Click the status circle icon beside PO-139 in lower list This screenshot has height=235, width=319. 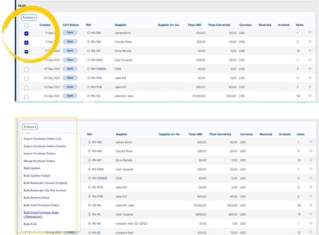(90, 142)
